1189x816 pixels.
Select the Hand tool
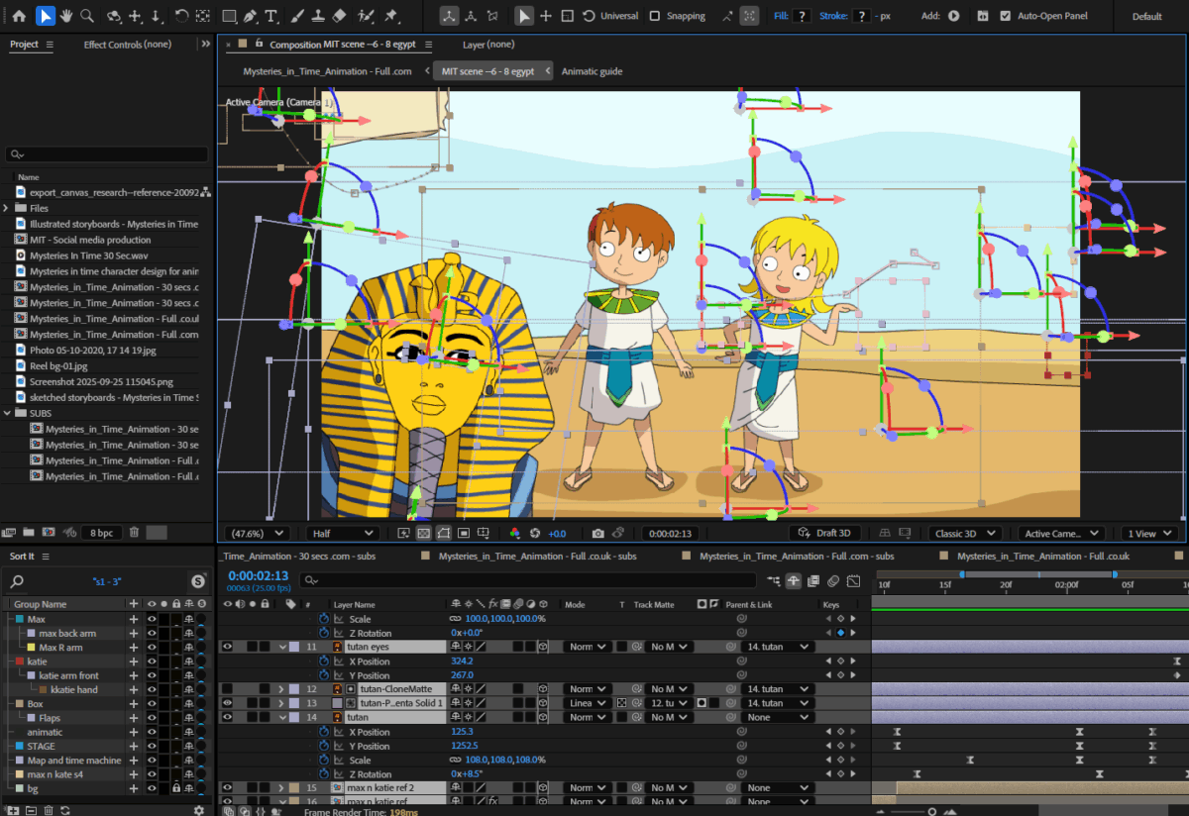click(66, 16)
